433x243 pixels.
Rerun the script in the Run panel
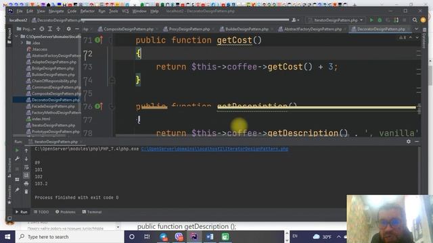[17, 151]
